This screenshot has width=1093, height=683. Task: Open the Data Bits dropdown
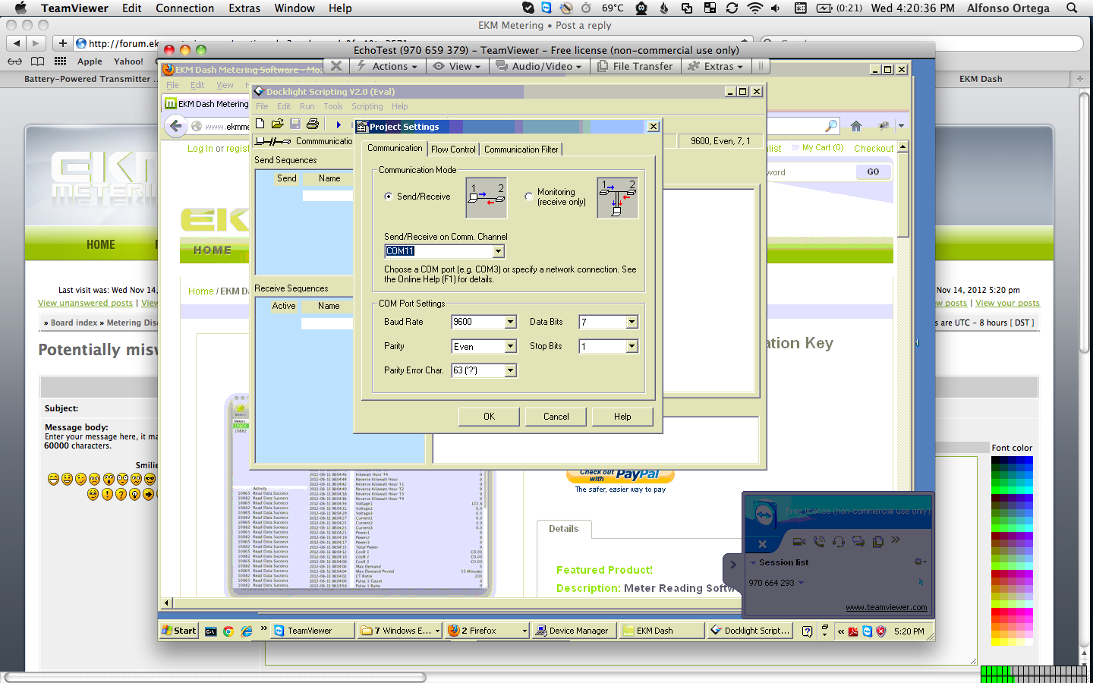coord(632,322)
